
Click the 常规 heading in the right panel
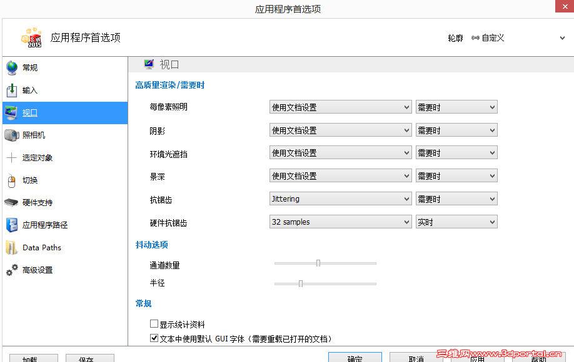pyautogui.click(x=143, y=303)
